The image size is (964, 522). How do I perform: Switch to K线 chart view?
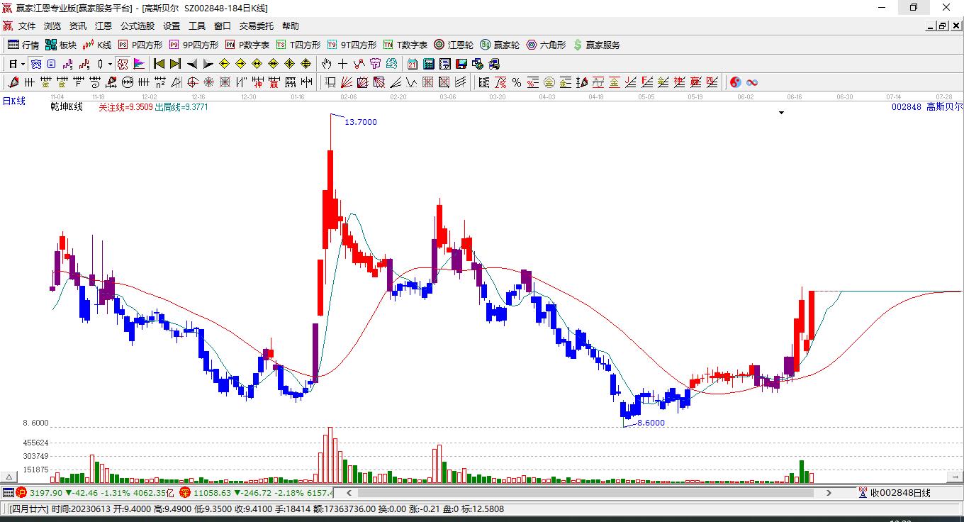click(x=97, y=45)
